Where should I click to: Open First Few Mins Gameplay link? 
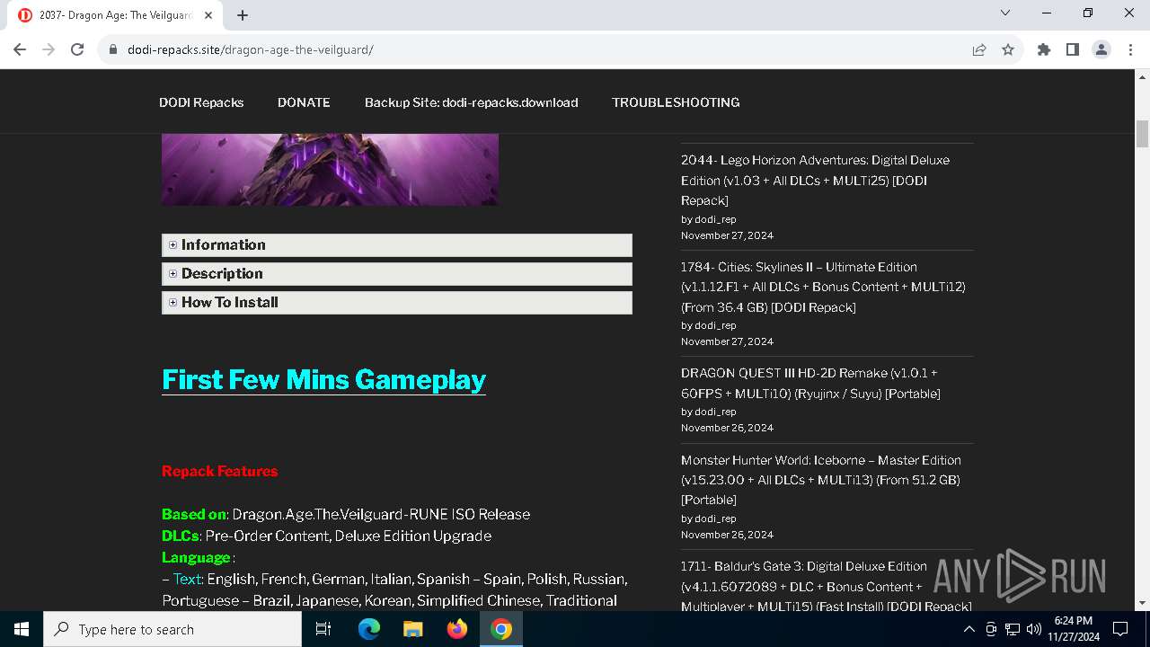[x=323, y=380]
